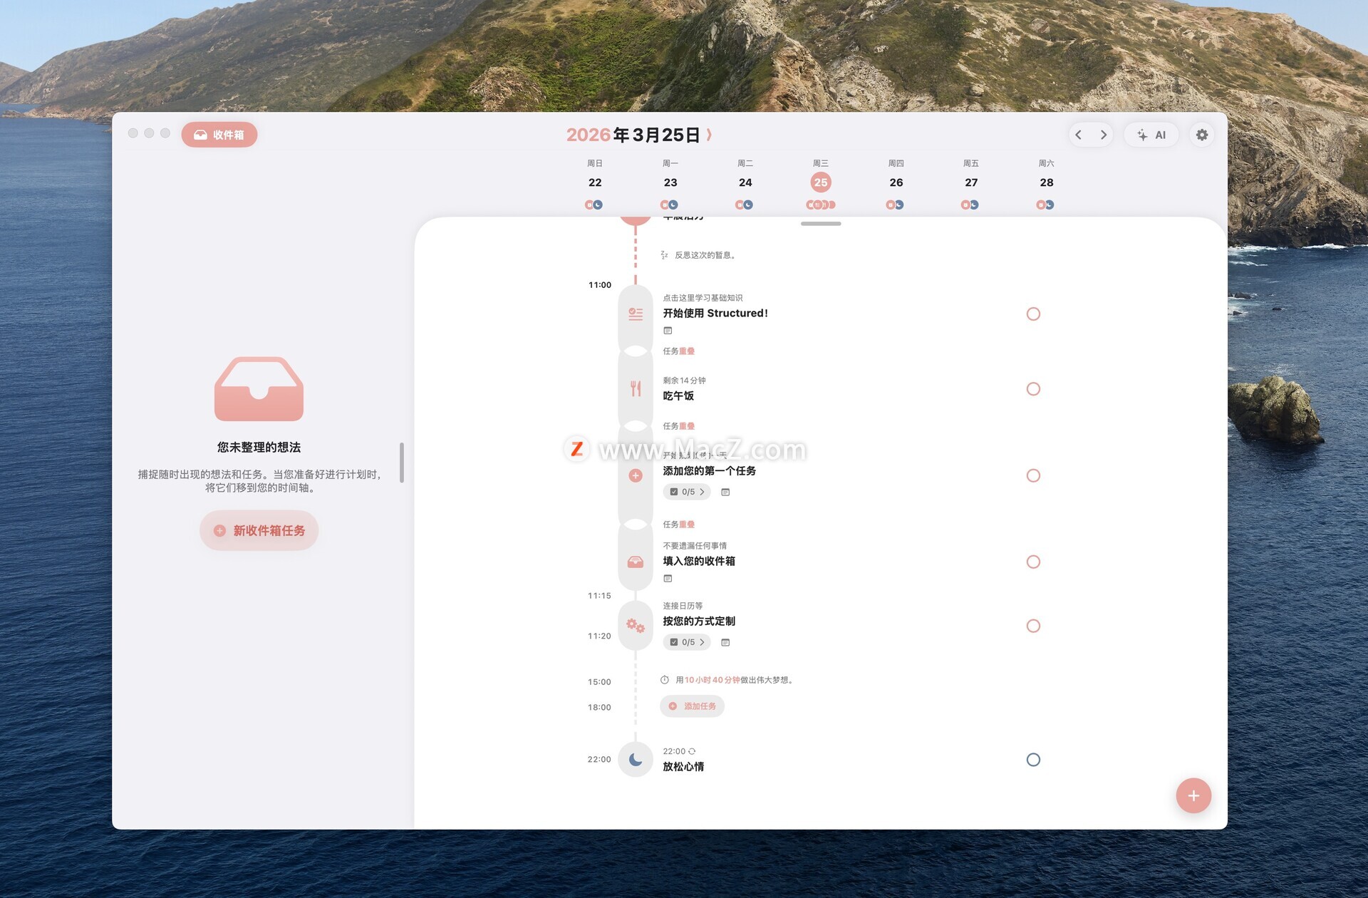Image resolution: width=1368 pixels, height=898 pixels.
Task: Click the task dots under 周二 24
Action: pos(744,205)
